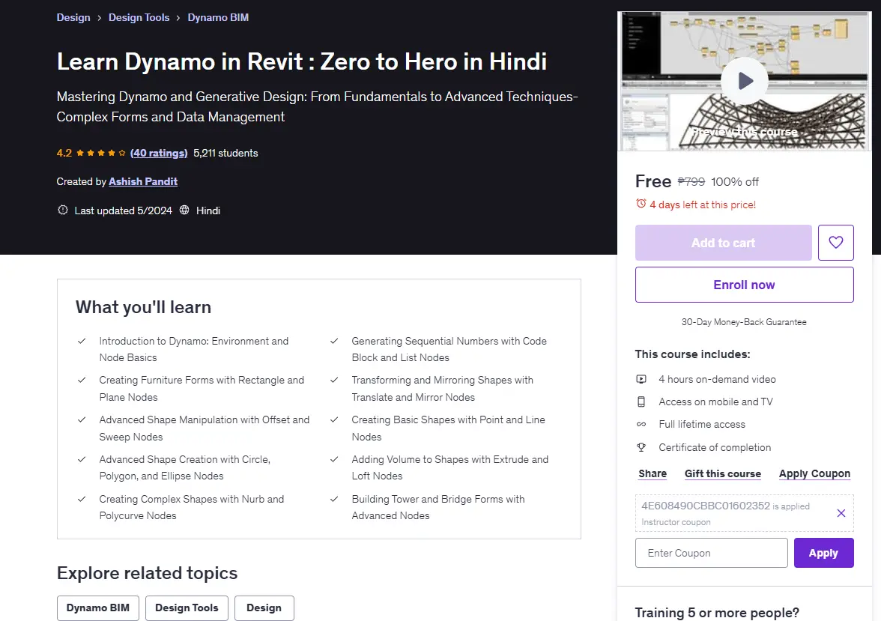The image size is (881, 621).
Task: Visit instructor Ashish Pandit's profile
Action: pos(143,181)
